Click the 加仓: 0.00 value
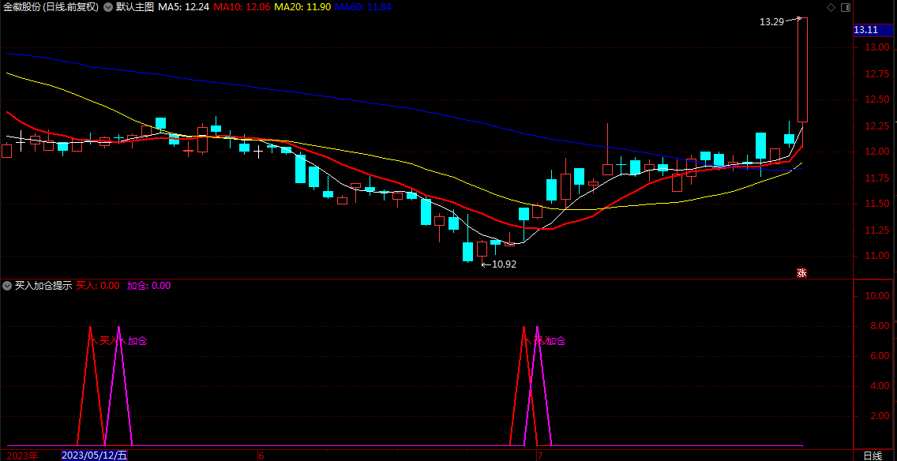The height and width of the screenshot is (461, 897). click(x=148, y=286)
